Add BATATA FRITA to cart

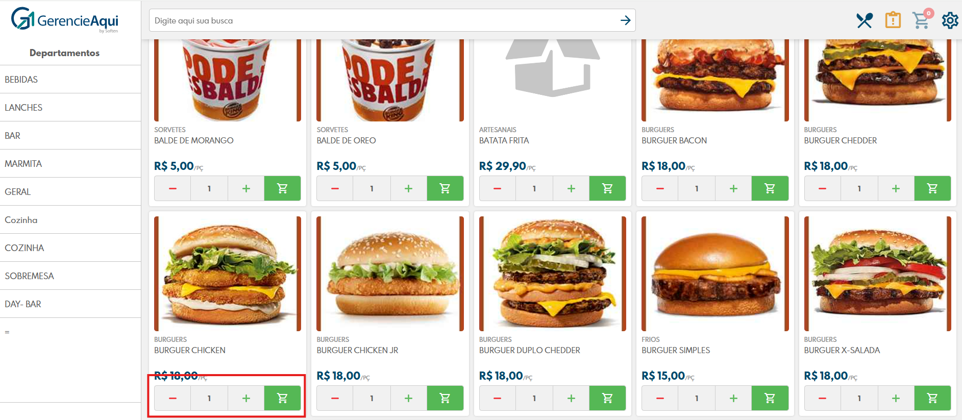coord(607,188)
